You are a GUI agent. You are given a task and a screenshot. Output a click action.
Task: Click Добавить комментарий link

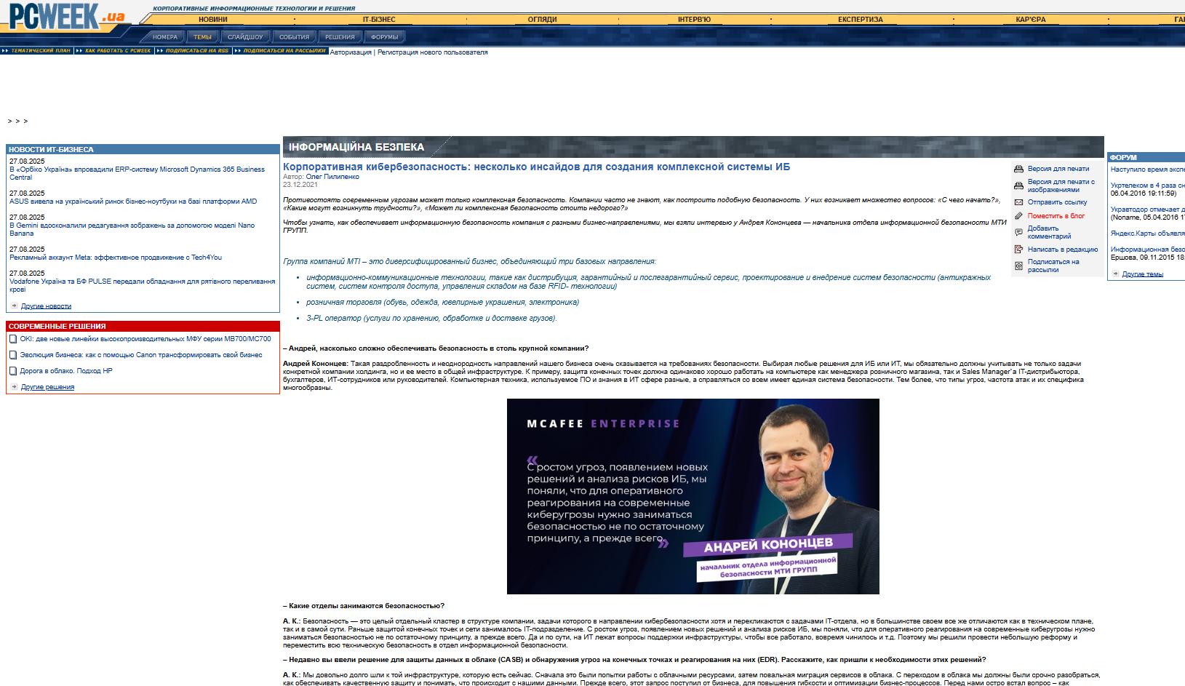[1049, 232]
